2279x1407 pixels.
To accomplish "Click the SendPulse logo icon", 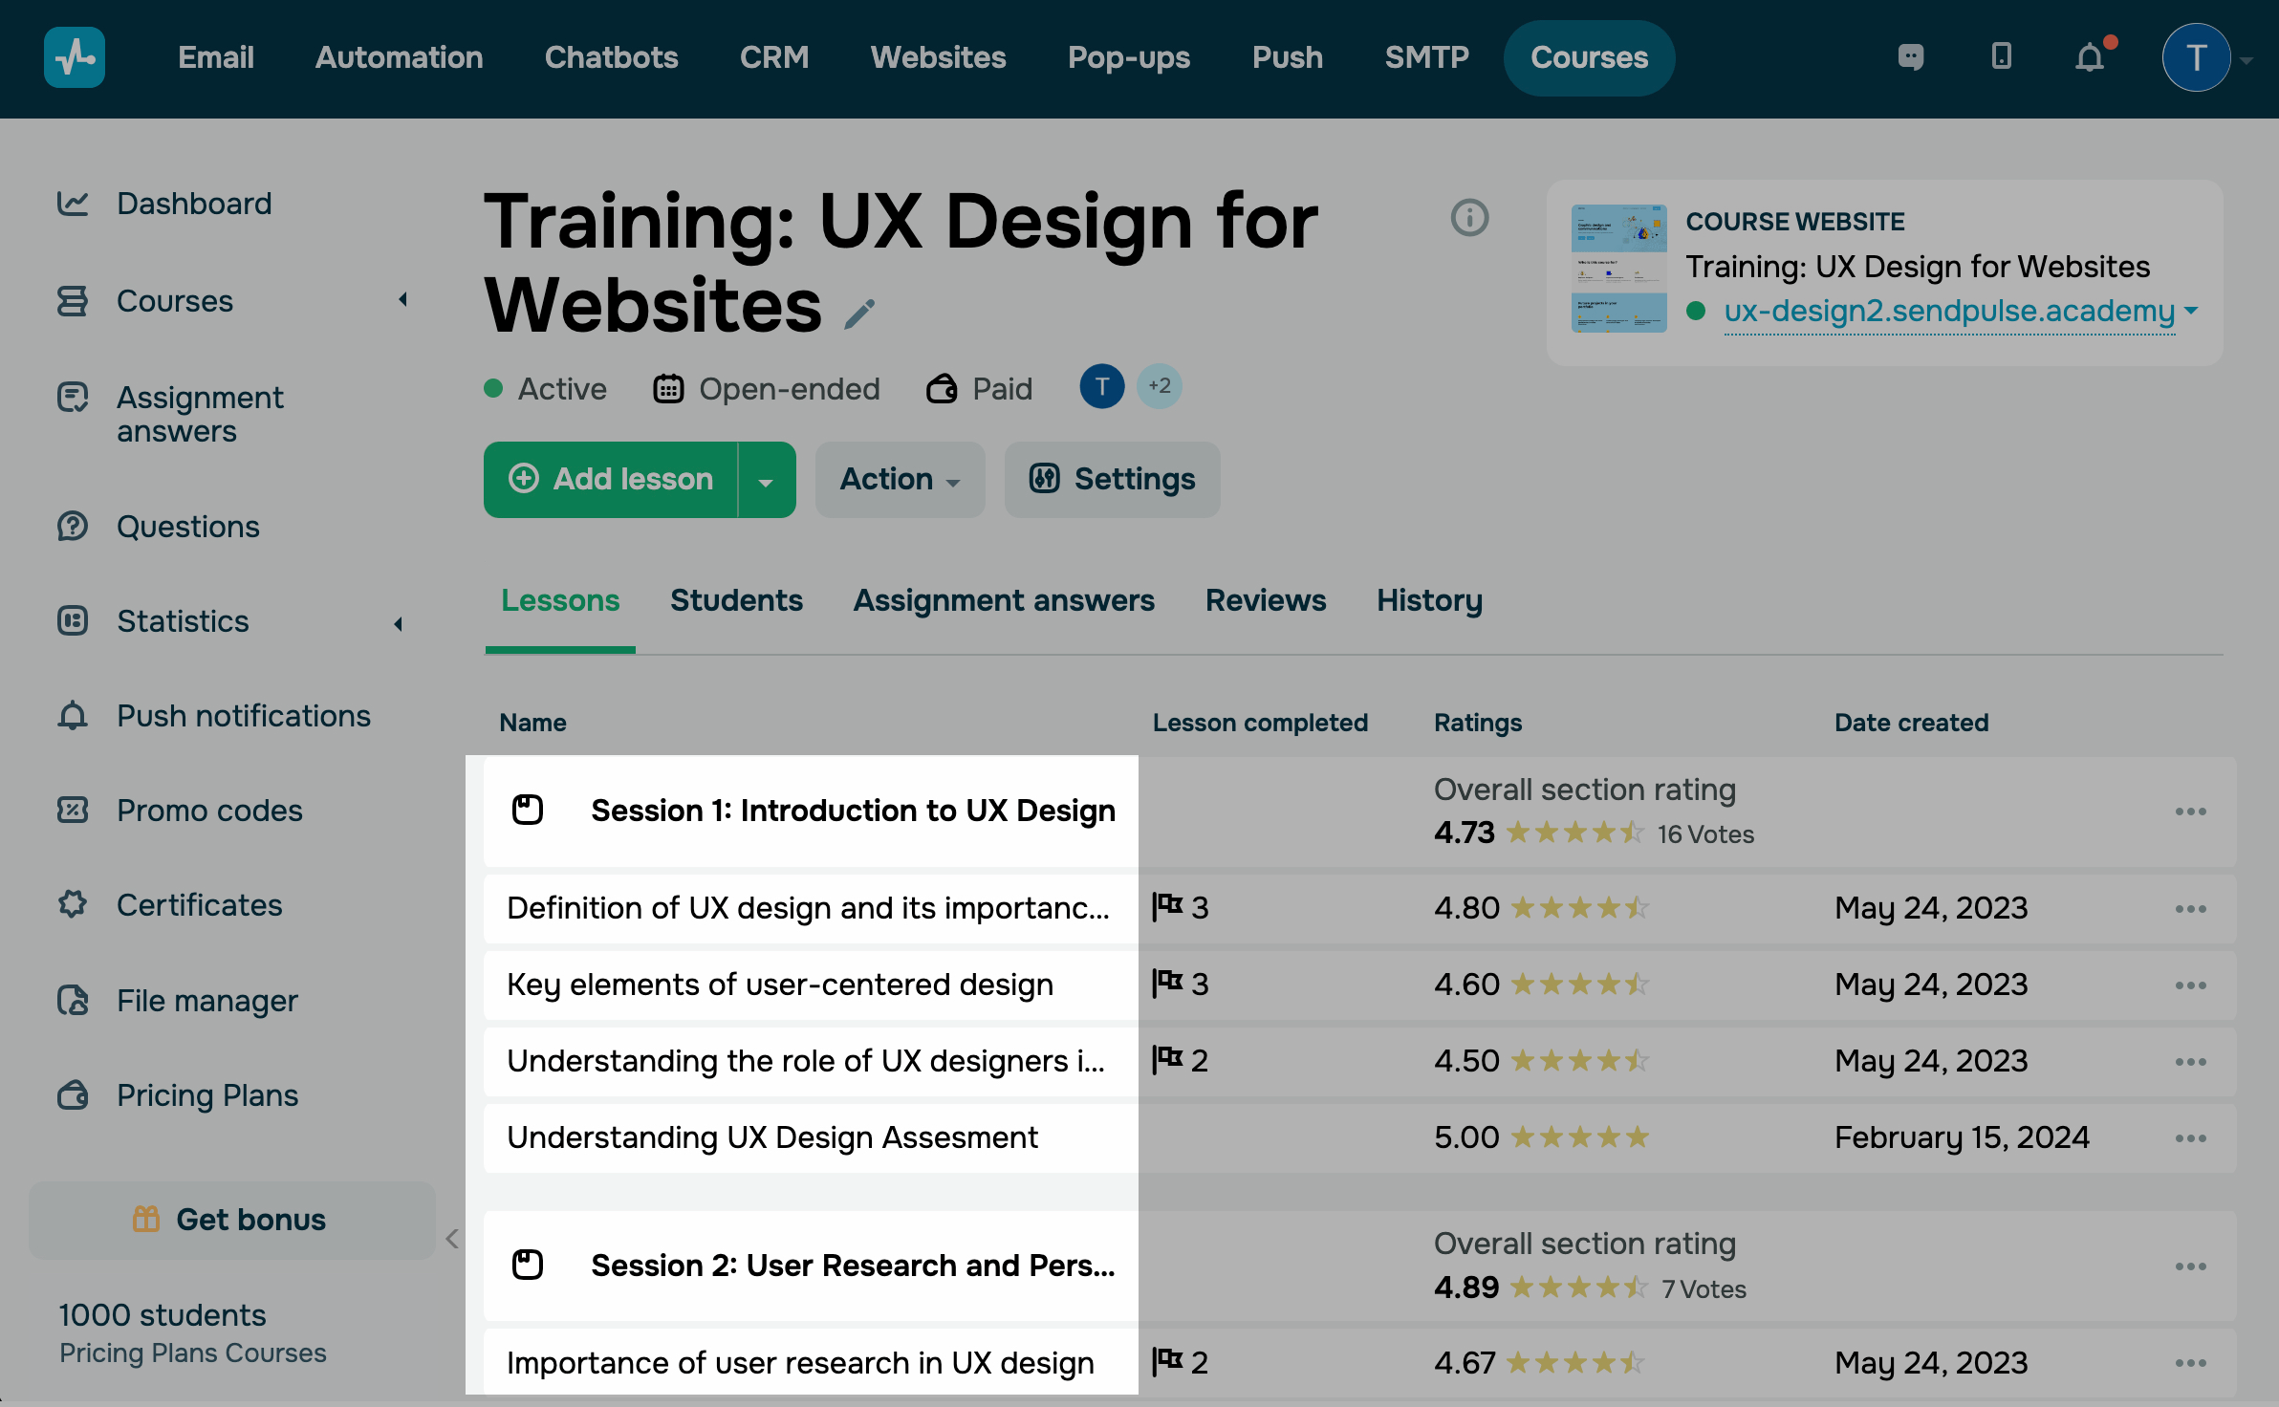I will (x=75, y=57).
